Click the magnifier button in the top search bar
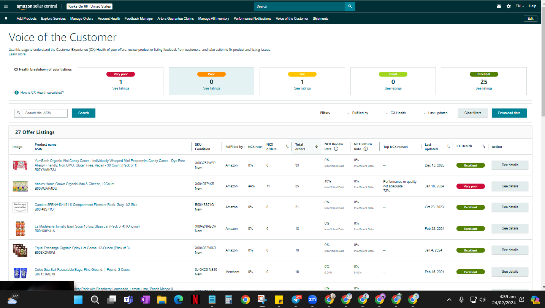Image resolution: width=545 pixels, height=308 pixels. 350,6
